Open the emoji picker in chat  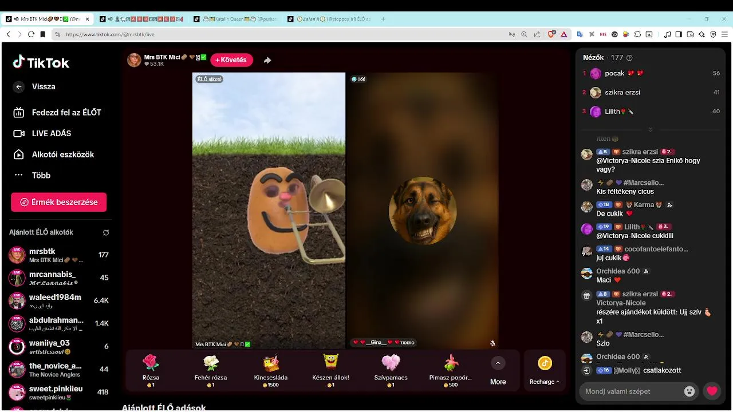point(689,391)
